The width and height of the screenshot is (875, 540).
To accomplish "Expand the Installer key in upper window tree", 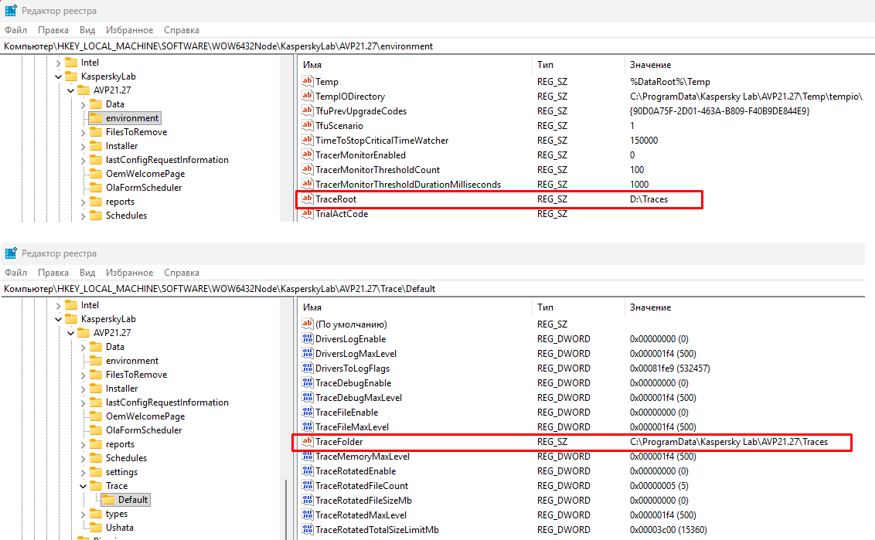I will pos(83,146).
